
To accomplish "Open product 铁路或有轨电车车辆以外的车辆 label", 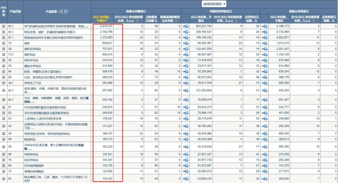I will [x=54, y=38].
